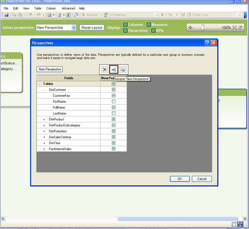249x229 pixels.
Task: Click the Copy toolbar icon
Action: click(x=14, y=15)
